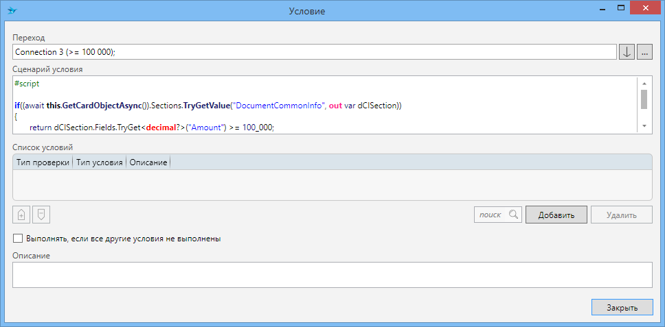The image size is (665, 327).
Task: Sort by the 'Тип проверки' column header
Action: tap(43, 162)
